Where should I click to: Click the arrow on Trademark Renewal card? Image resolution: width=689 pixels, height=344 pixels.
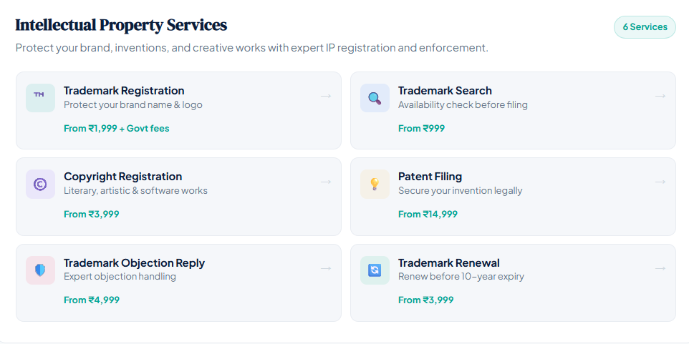coord(660,268)
